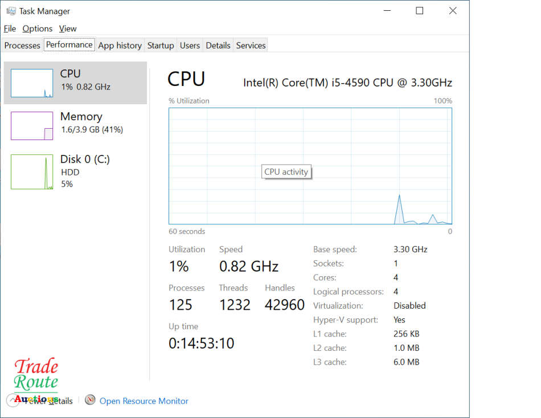Click the Resource Monitor icon next to the link
This screenshot has height=418, width=541.
click(90, 400)
